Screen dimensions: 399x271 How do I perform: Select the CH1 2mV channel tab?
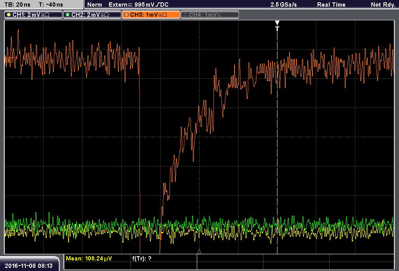pos(34,15)
